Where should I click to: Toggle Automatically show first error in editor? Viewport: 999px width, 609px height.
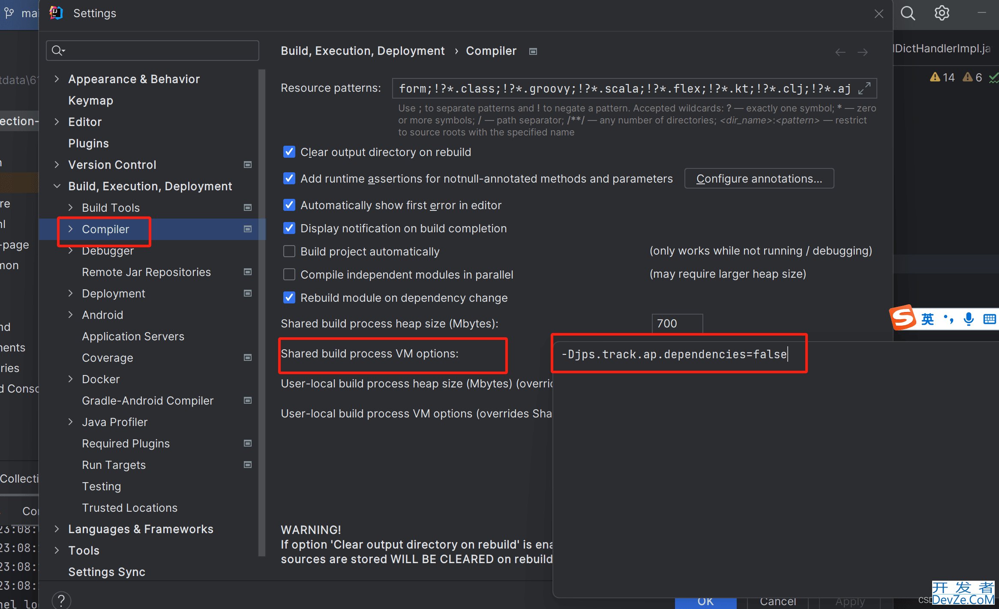[289, 205]
